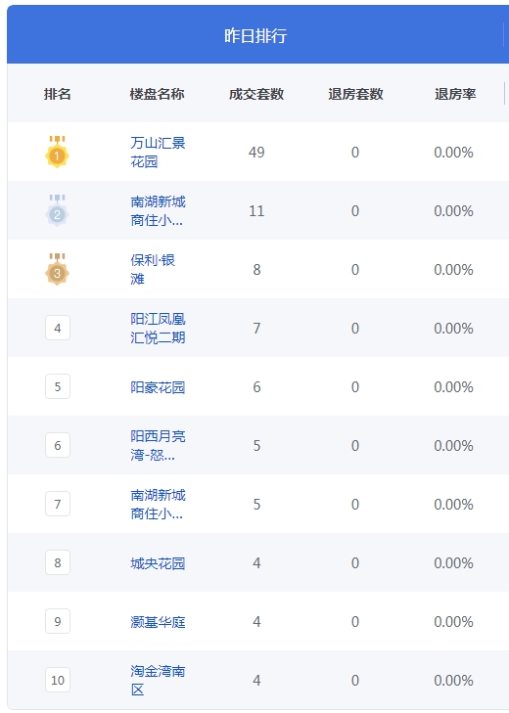Open the 万山汇景花园 property link

(x=158, y=152)
